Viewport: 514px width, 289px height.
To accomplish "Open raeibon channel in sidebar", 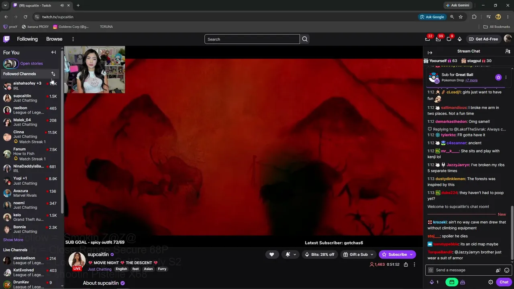I will (31, 110).
